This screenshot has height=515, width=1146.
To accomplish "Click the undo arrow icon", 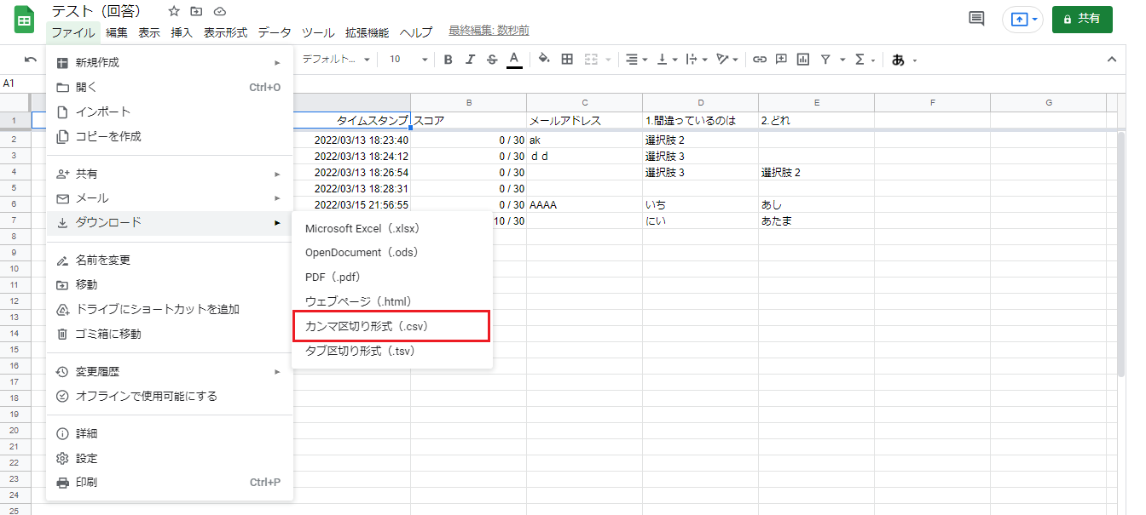I will tap(31, 60).
